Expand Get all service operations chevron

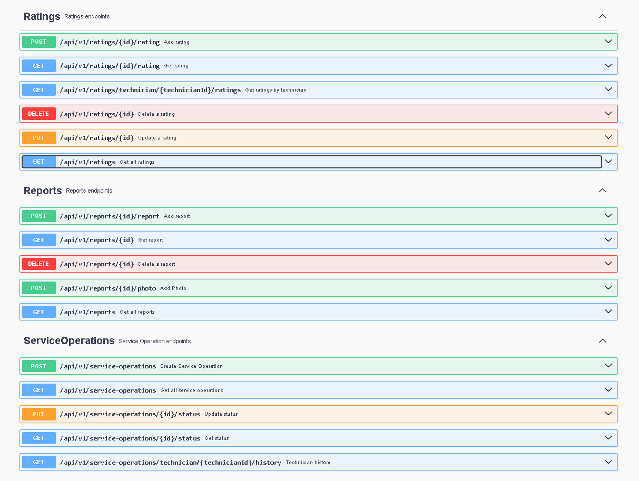point(608,390)
